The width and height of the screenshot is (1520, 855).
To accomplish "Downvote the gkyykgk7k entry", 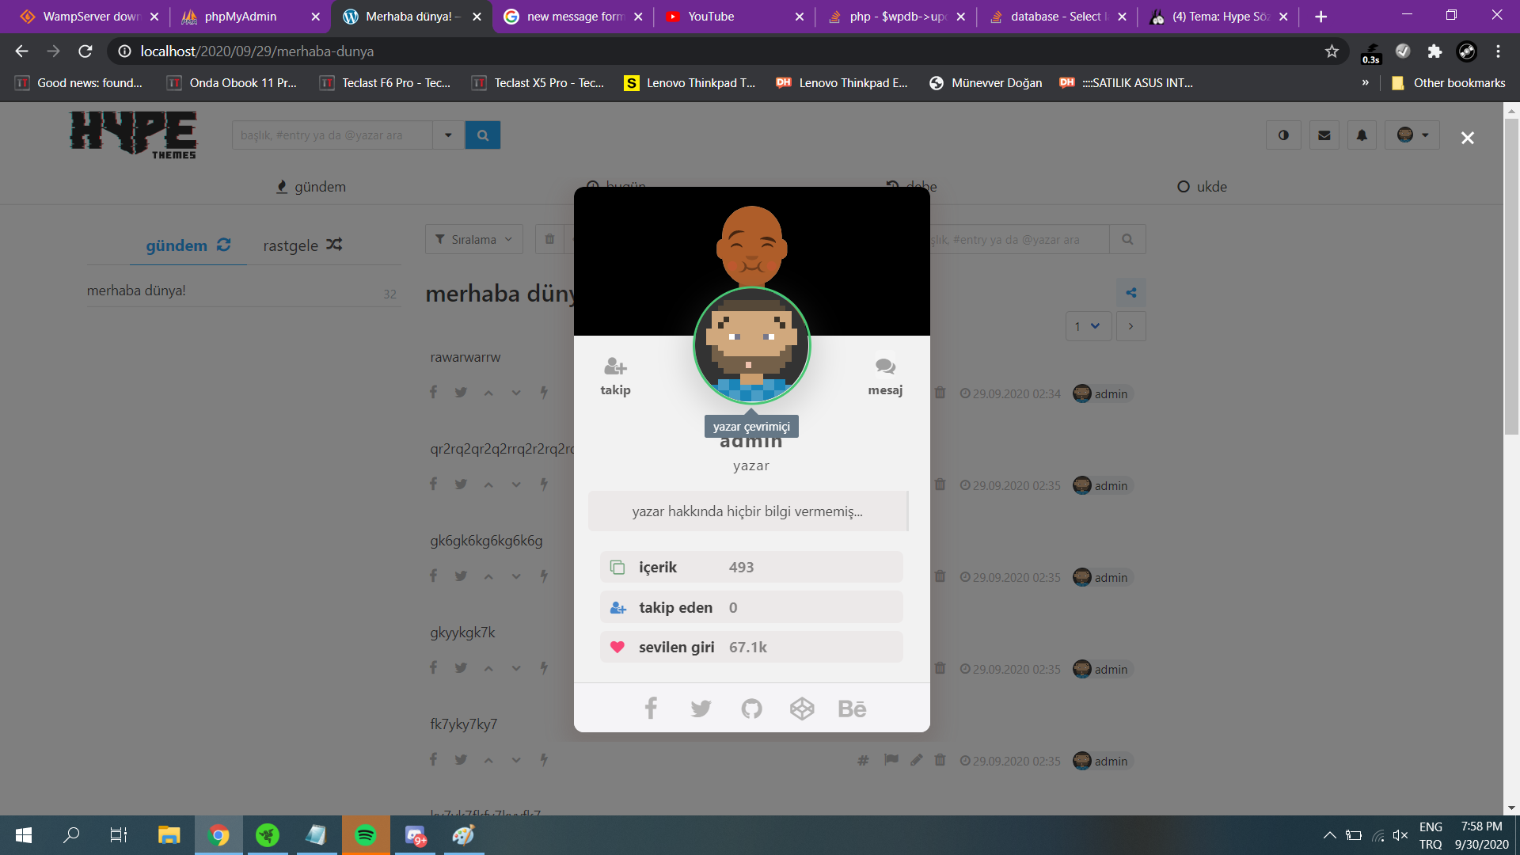I will pyautogui.click(x=516, y=668).
